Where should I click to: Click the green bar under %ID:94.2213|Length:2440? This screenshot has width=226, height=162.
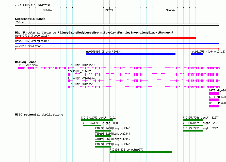point(103,147)
